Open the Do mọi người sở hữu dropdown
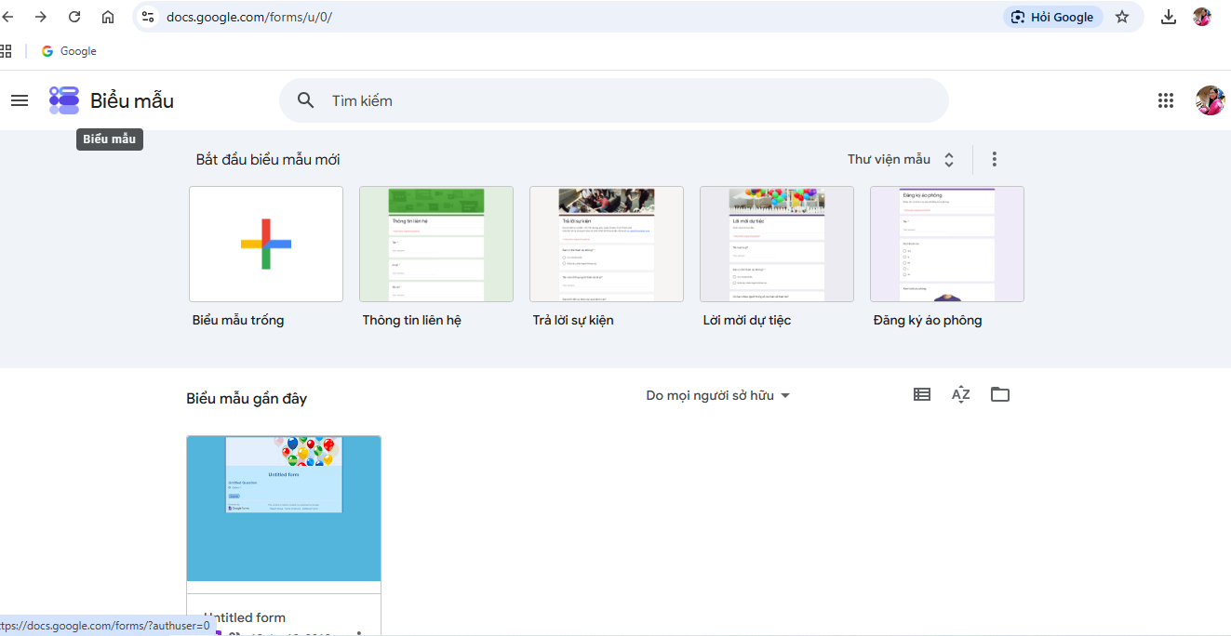 coord(718,395)
